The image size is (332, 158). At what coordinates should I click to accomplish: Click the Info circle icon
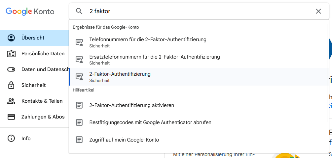[x=11, y=139]
